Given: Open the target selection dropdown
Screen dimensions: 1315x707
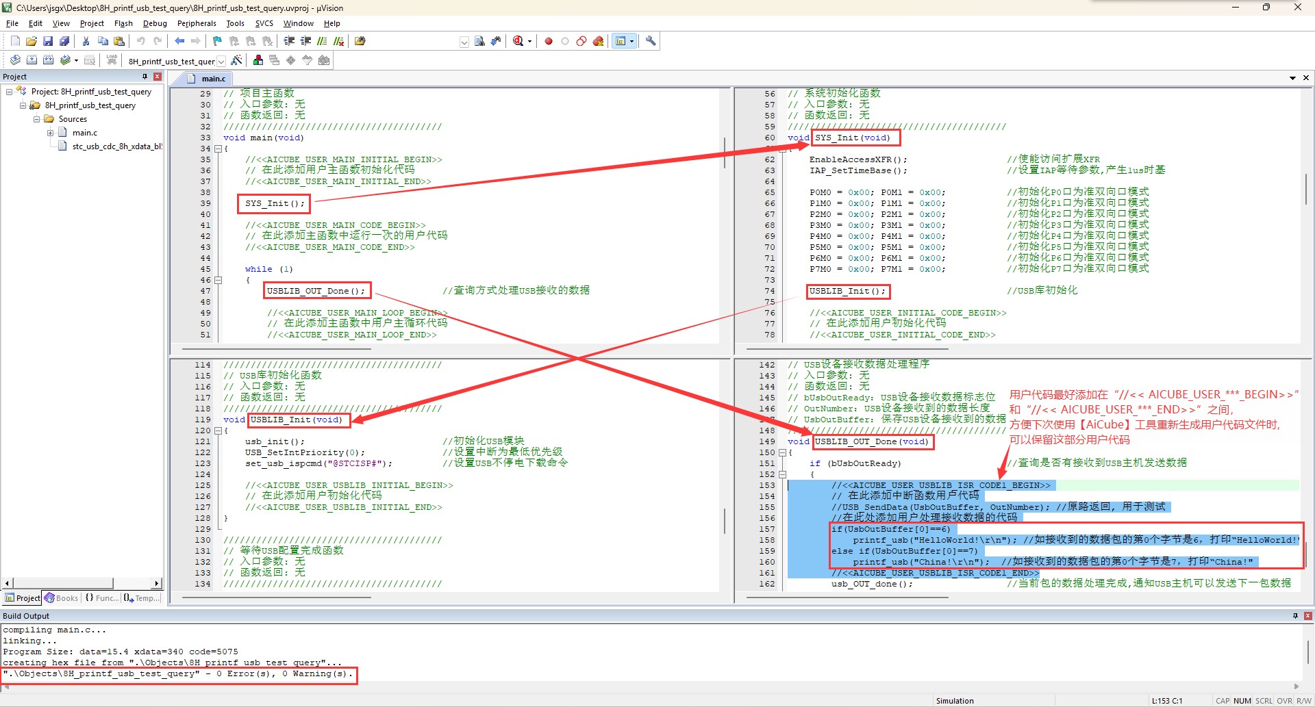Looking at the screenshot, I should click(x=221, y=62).
